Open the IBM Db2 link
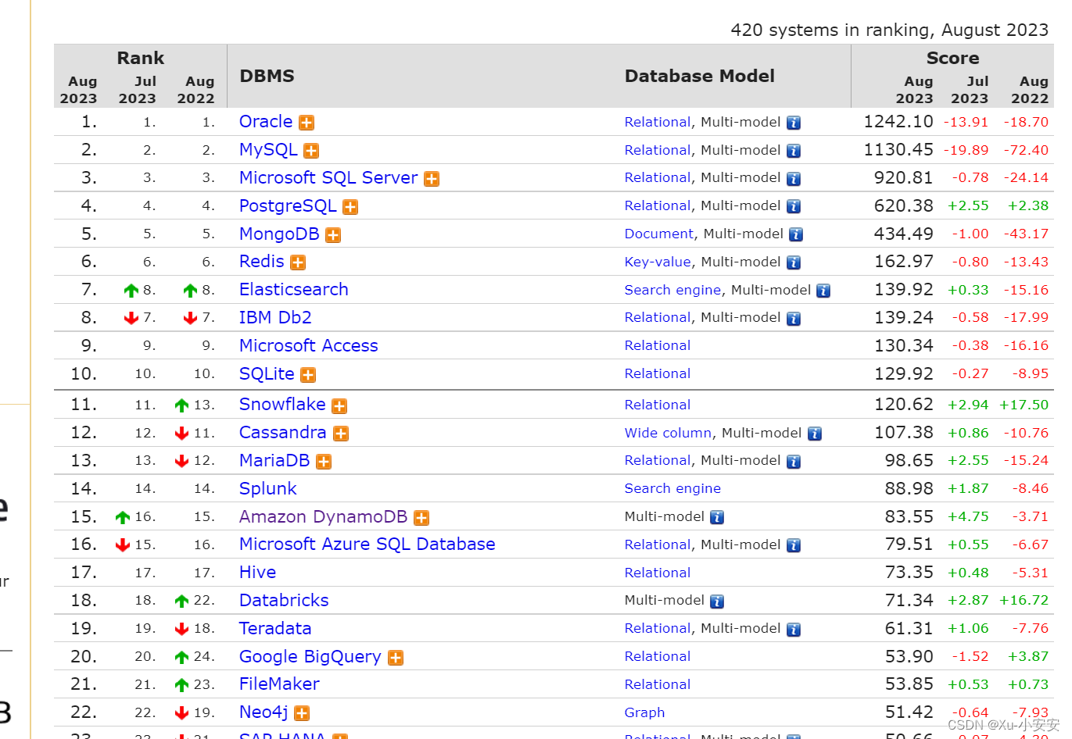The width and height of the screenshot is (1072, 739). click(275, 318)
